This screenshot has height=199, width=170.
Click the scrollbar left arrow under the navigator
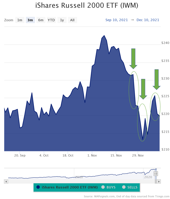pos(6,181)
